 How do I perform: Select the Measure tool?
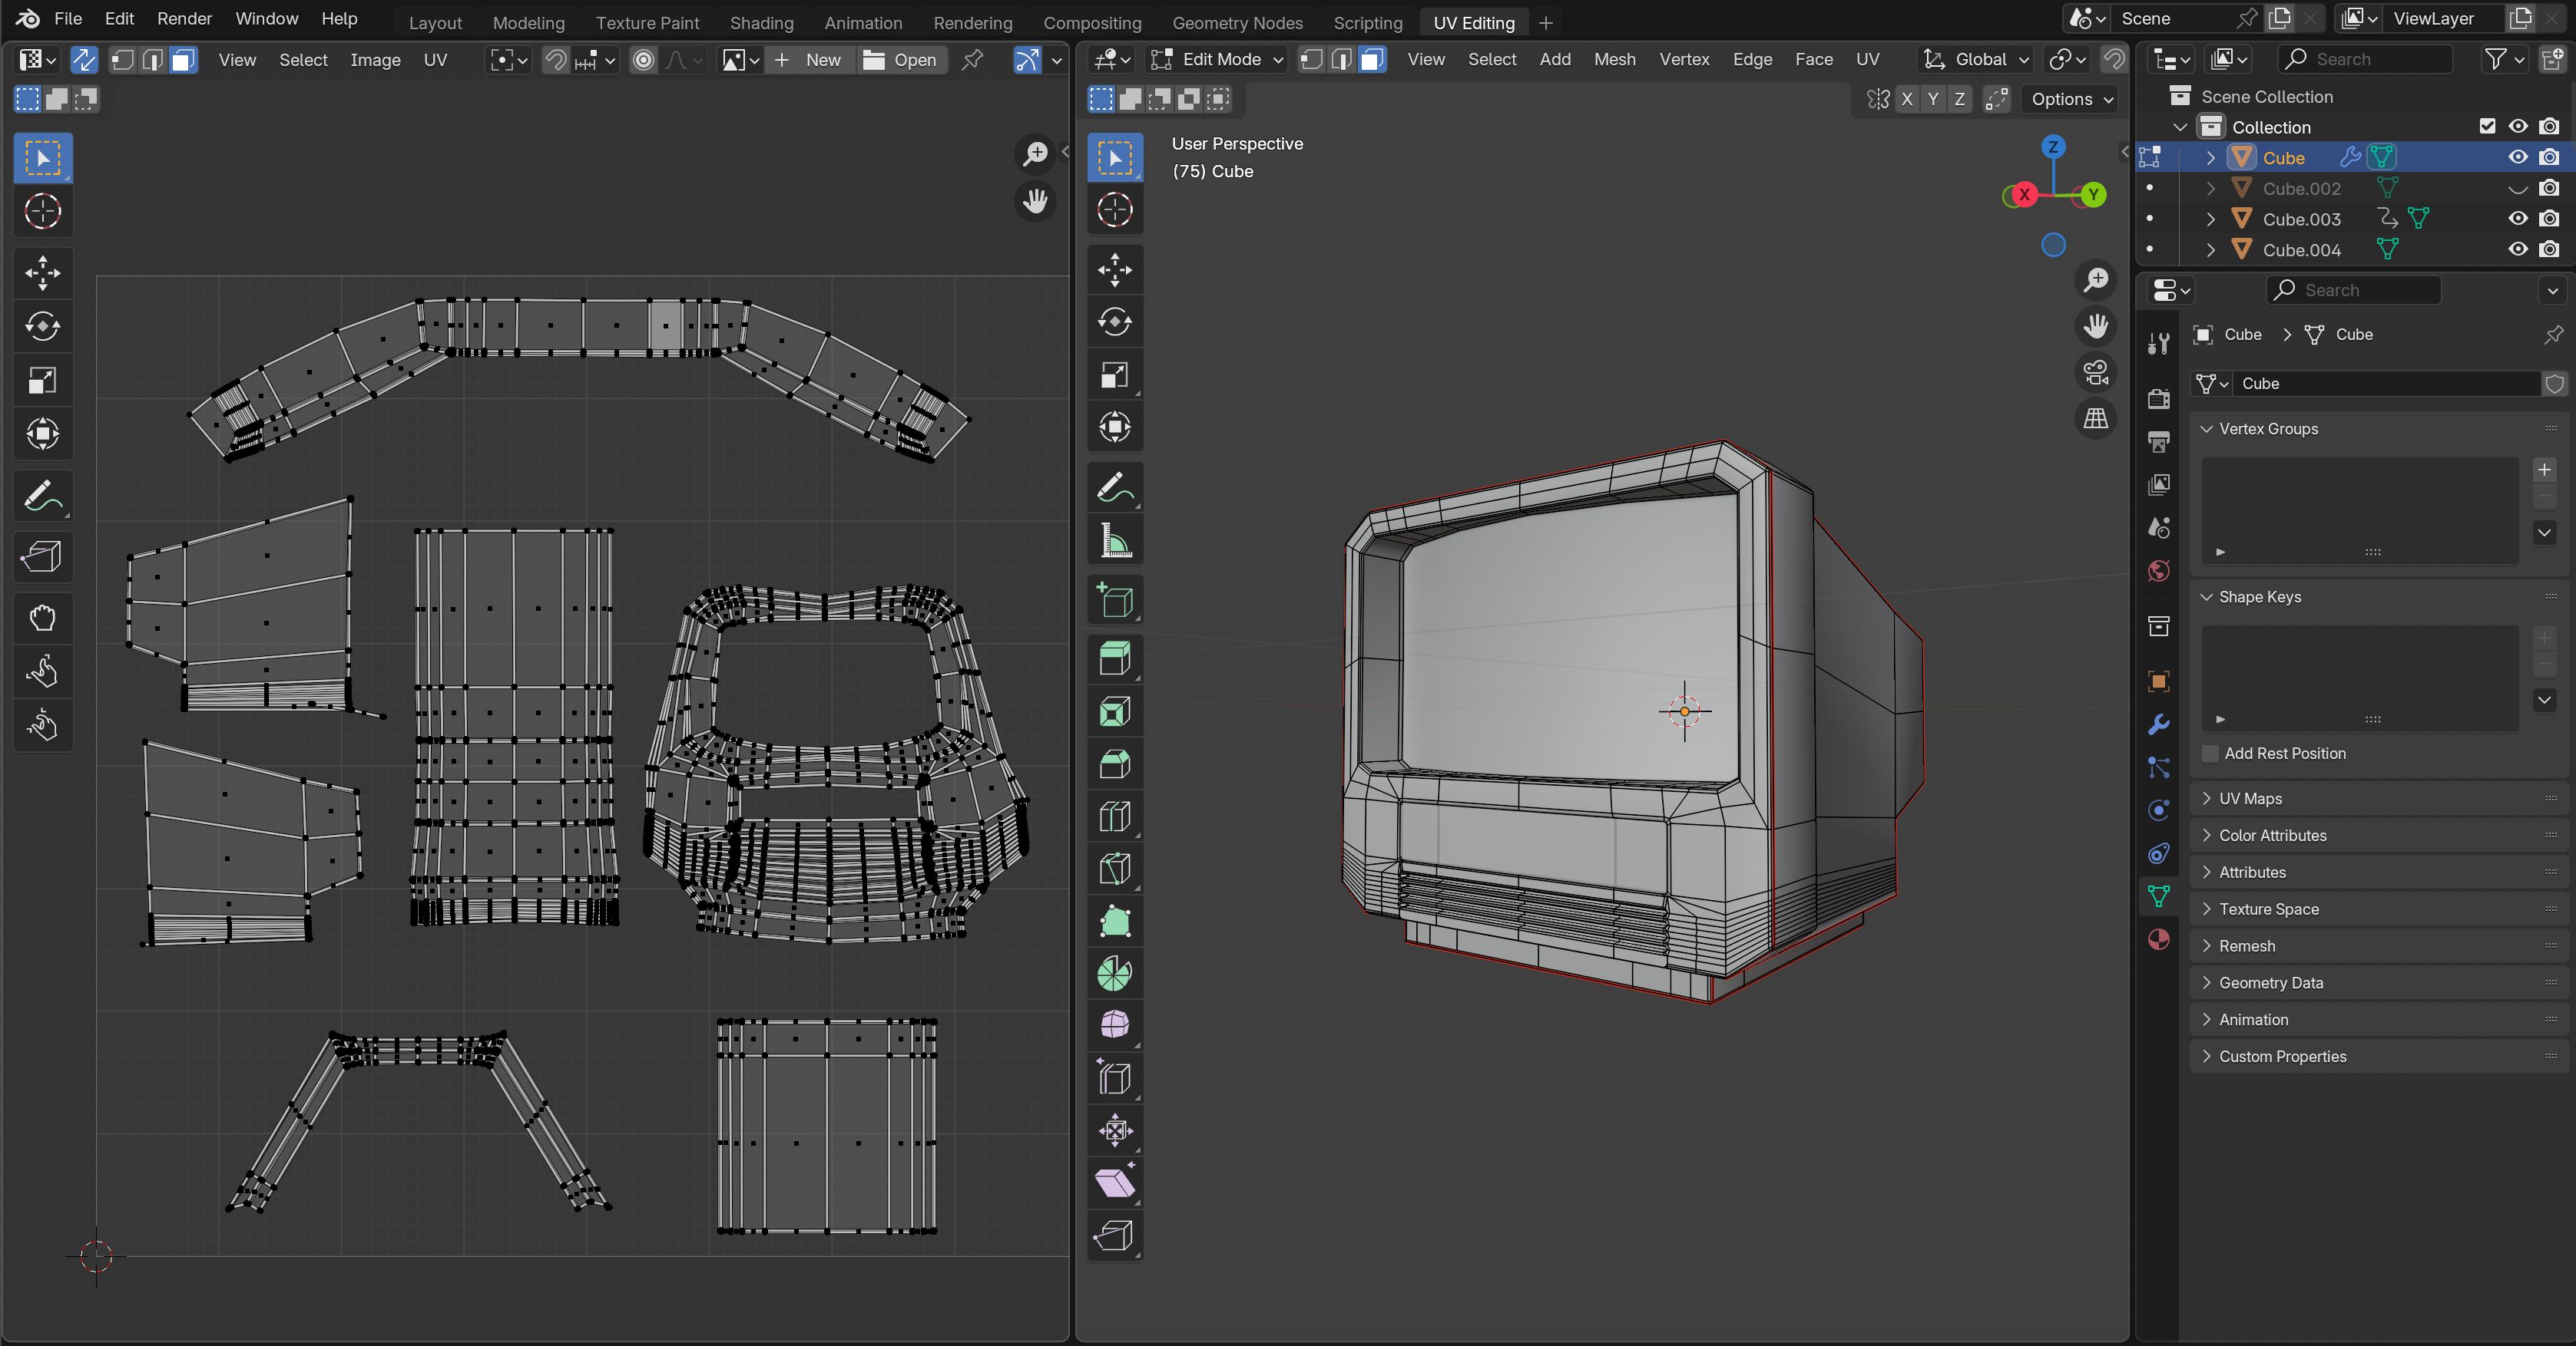coord(1114,540)
